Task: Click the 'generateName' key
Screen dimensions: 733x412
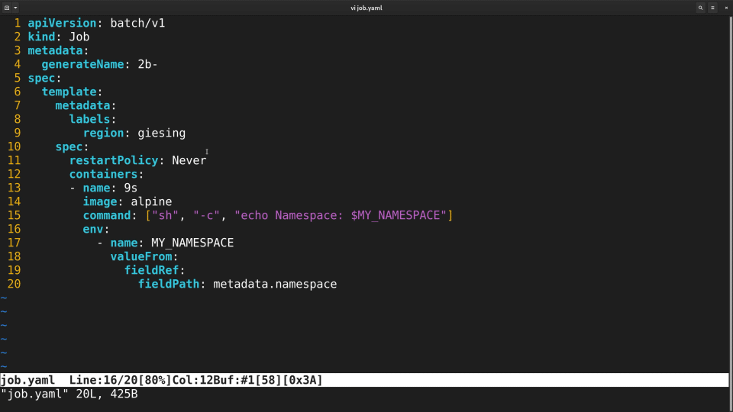Action: pos(82,64)
